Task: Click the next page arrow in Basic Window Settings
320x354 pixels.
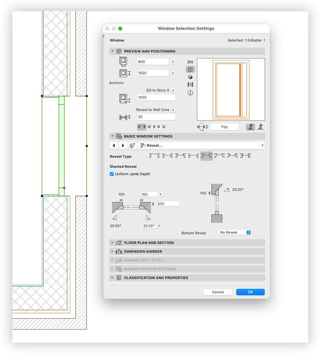Action: tap(123, 145)
